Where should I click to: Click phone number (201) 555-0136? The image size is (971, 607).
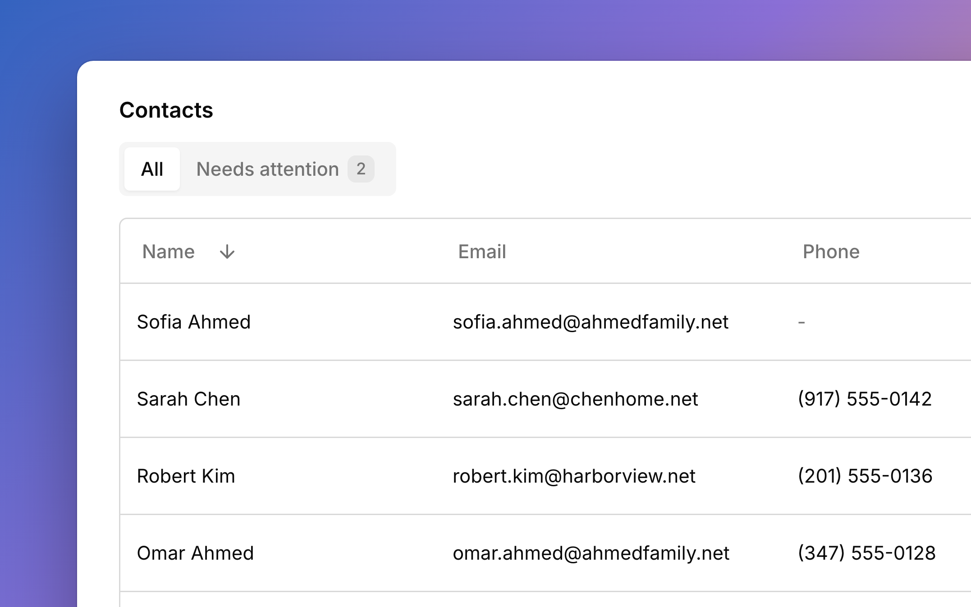point(865,476)
